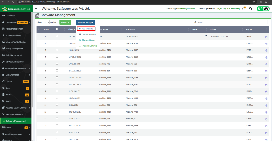The width and height of the screenshot is (272, 141).
Task: Click the NPAV logo
Action: pyautogui.click(x=263, y=9)
